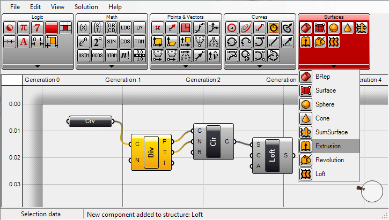This screenshot has height=220, width=389.
Task: Select the e^A exponential icon
Action: 84,41
